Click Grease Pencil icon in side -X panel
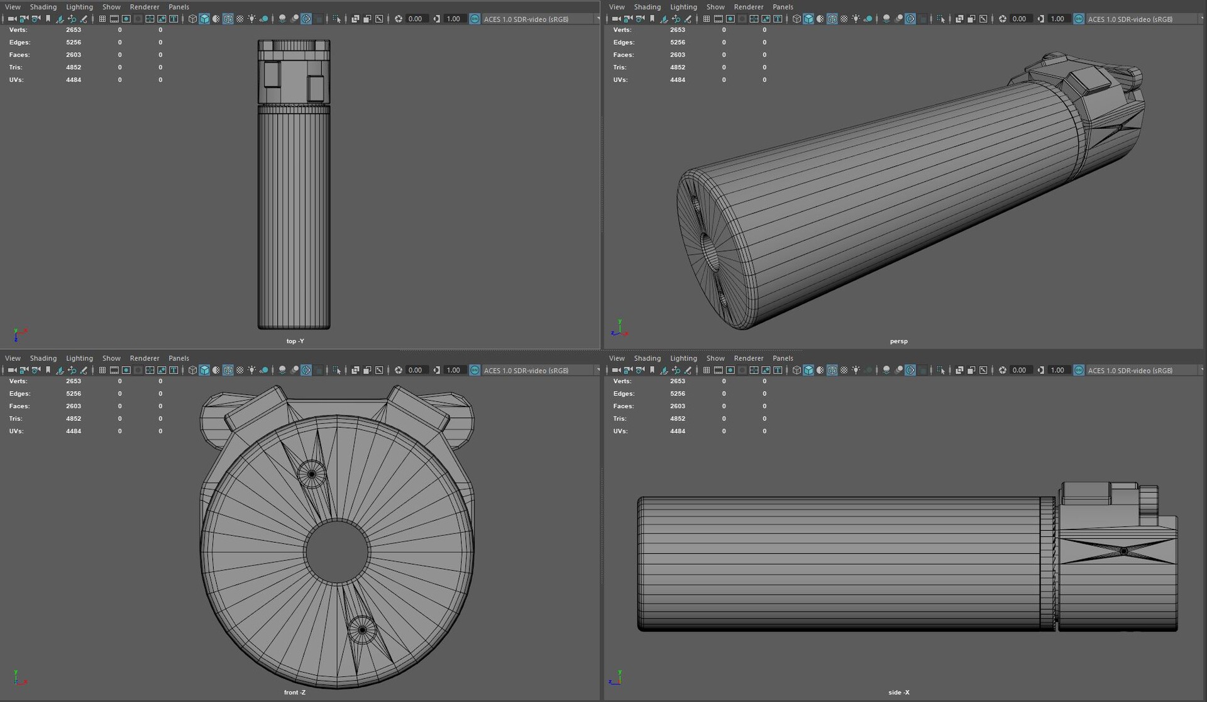This screenshot has width=1207, height=702. [x=688, y=370]
